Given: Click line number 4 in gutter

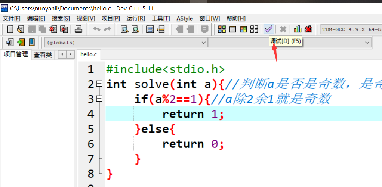Looking at the screenshot, I should [x=90, y=114].
